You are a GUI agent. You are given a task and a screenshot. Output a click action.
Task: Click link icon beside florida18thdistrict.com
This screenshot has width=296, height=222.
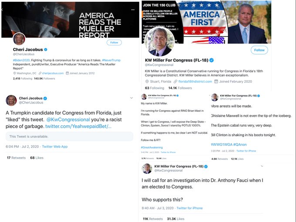click(175, 81)
